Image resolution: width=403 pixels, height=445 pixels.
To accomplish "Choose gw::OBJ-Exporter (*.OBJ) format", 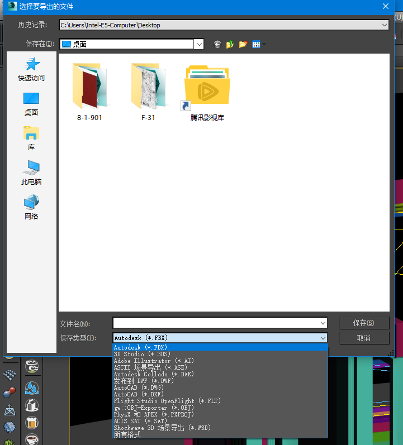I will (x=220, y=408).
